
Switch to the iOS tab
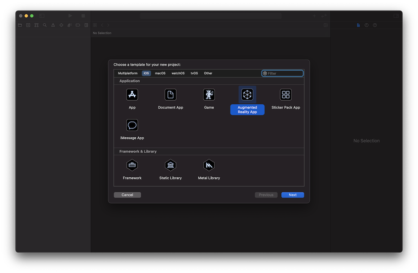point(146,73)
